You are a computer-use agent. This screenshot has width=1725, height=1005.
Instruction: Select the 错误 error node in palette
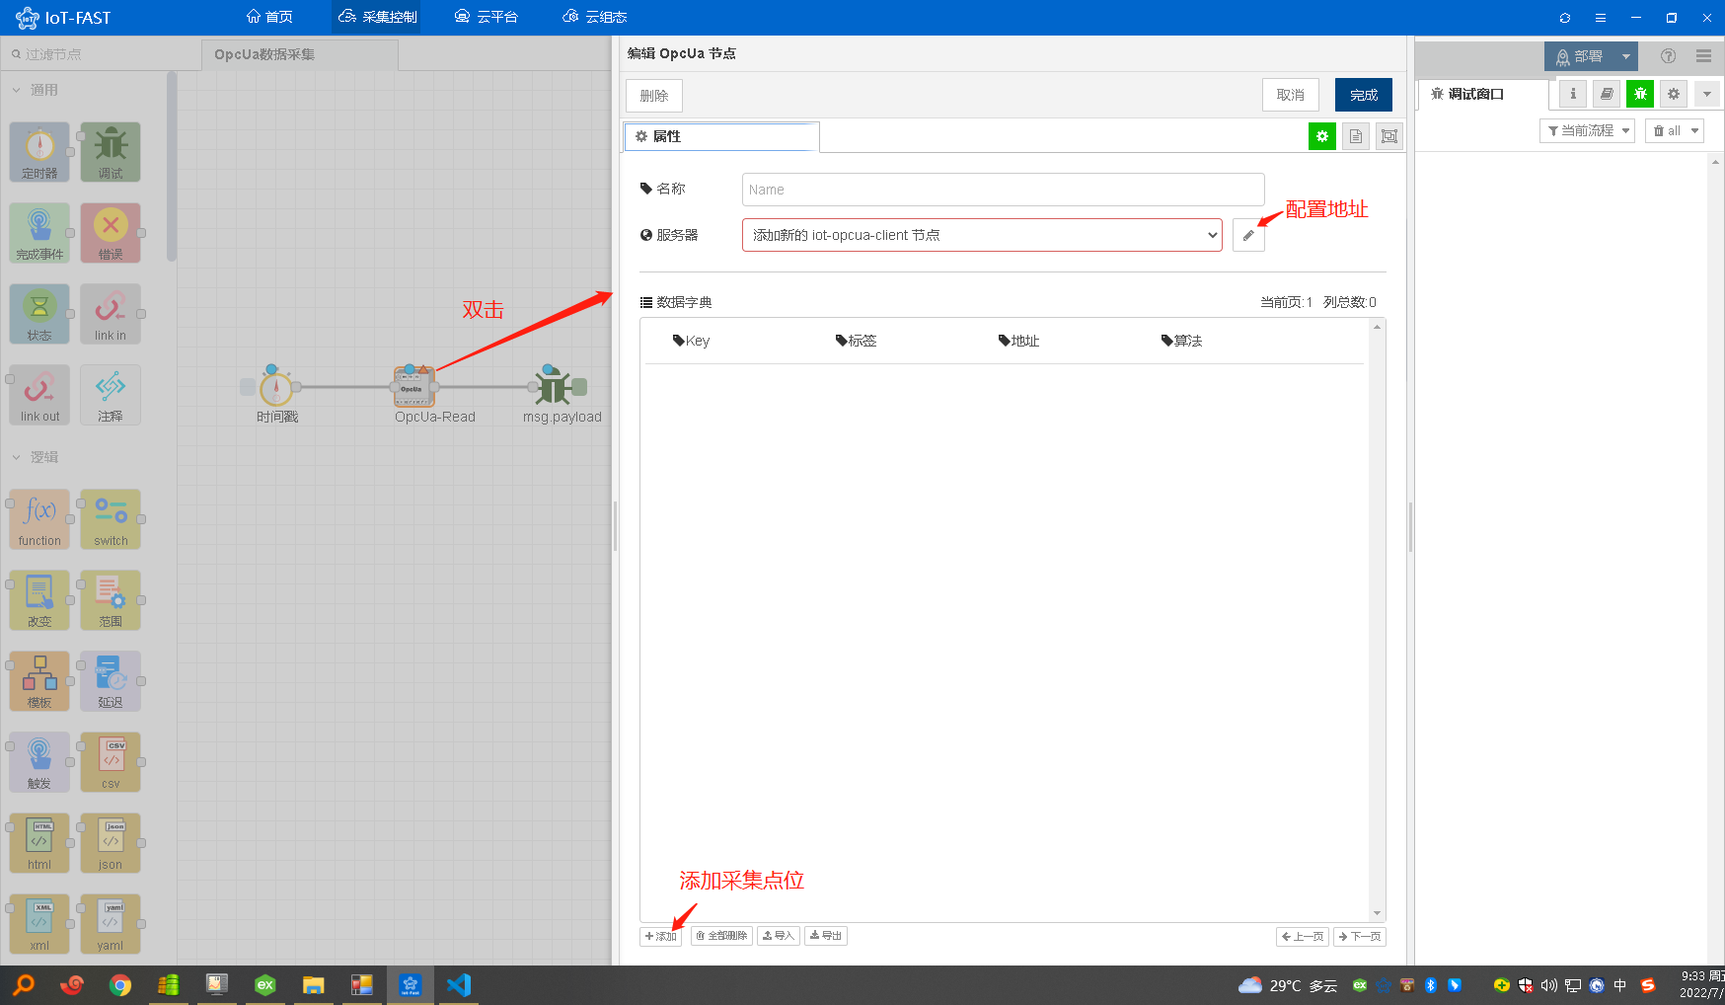111,233
